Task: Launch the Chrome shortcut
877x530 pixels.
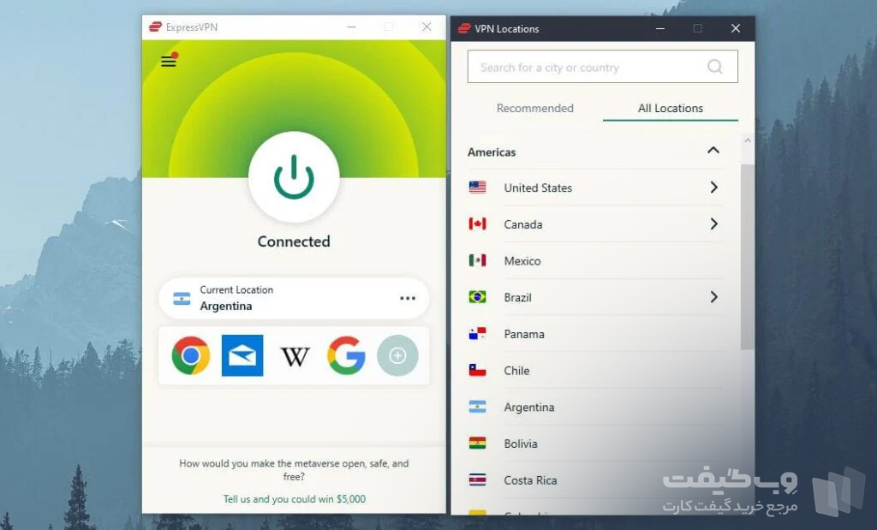Action: [191, 355]
